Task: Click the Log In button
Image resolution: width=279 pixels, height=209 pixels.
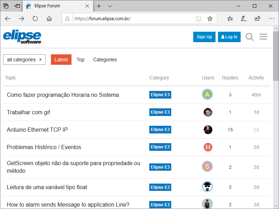Action: tap(229, 37)
